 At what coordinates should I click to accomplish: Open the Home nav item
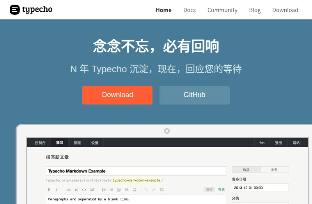pos(163,10)
